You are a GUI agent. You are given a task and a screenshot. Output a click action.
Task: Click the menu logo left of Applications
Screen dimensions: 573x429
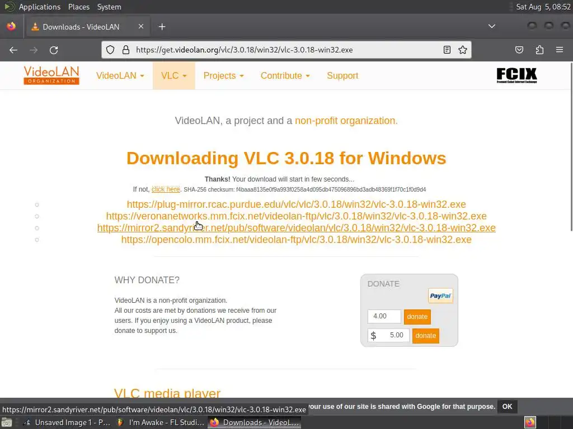point(9,7)
